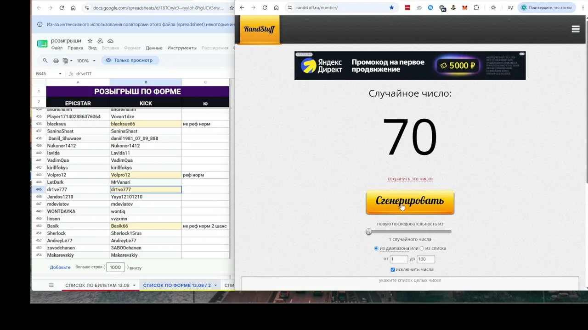This screenshot has height=330, width=588.
Task: Click home icon in RandStuff browser window
Action: [x=276, y=8]
